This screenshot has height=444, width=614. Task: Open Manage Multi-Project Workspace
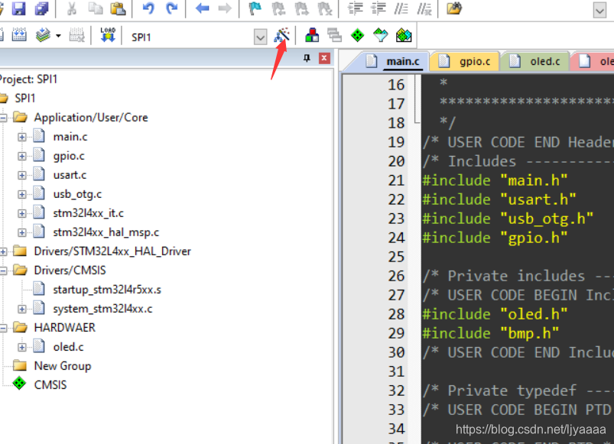point(334,35)
